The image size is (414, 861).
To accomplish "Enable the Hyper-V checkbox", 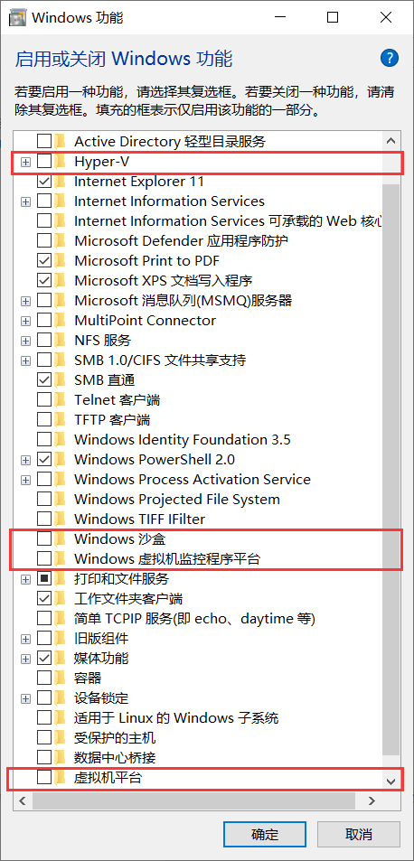I will [44, 162].
